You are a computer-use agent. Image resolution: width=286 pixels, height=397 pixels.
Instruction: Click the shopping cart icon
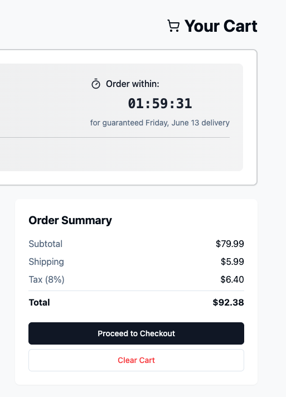pos(173,26)
